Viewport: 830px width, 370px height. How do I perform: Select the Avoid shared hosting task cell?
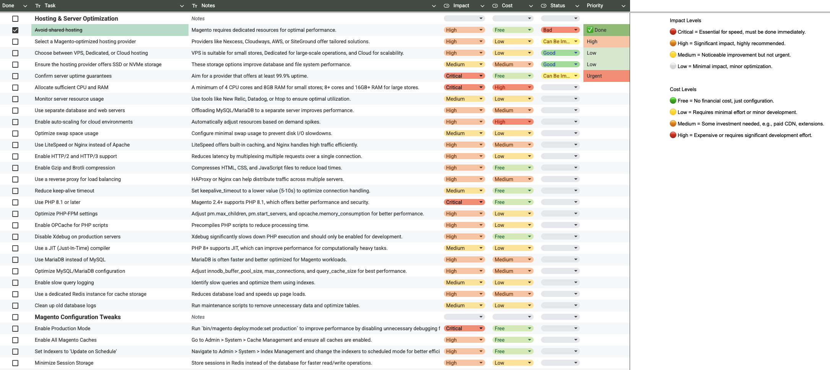coord(110,30)
